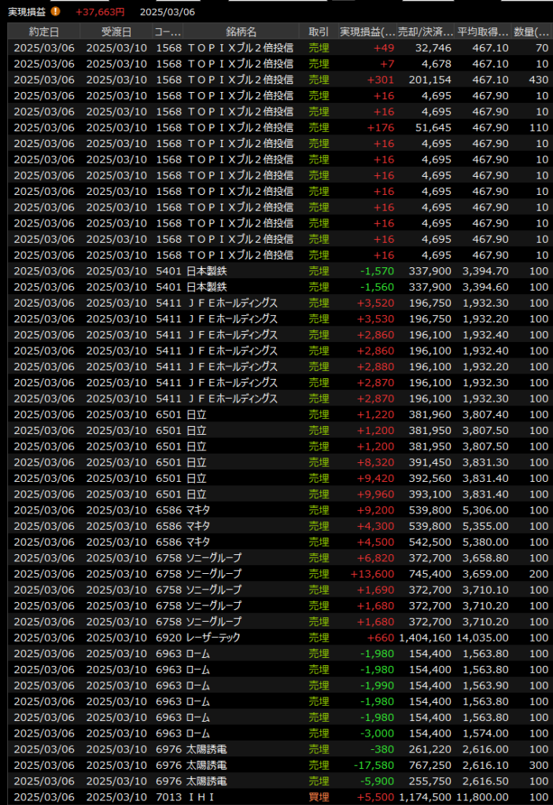Sort by the 約定日 column header

[44, 31]
